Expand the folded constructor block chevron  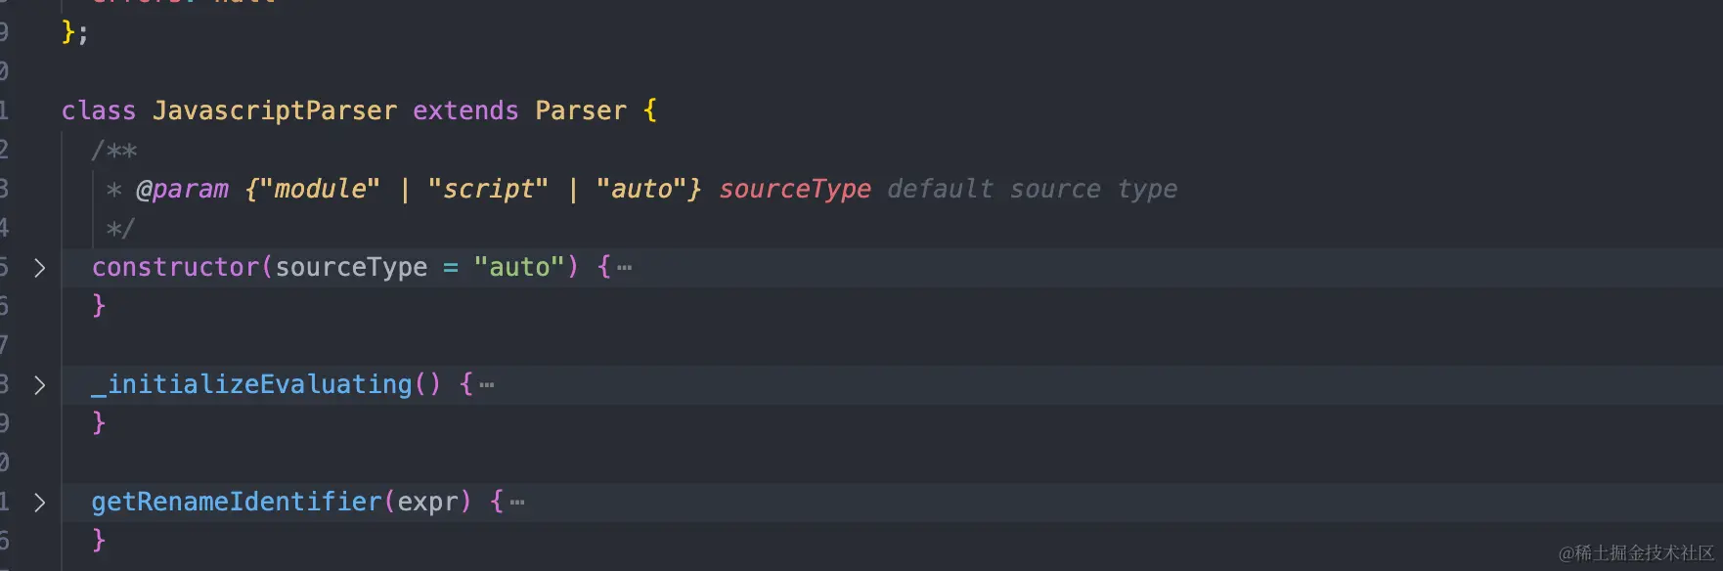pos(39,268)
